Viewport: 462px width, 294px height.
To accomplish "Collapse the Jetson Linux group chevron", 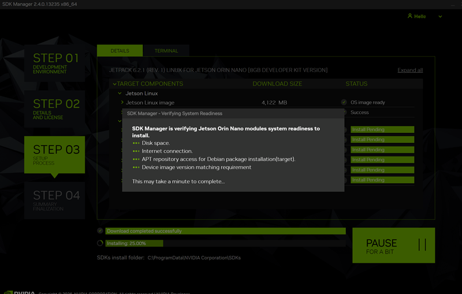I will coord(120,93).
